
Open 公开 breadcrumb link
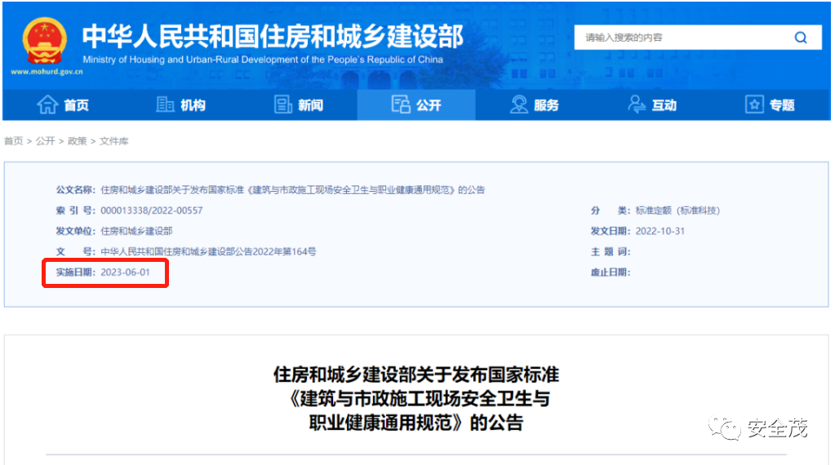45,141
